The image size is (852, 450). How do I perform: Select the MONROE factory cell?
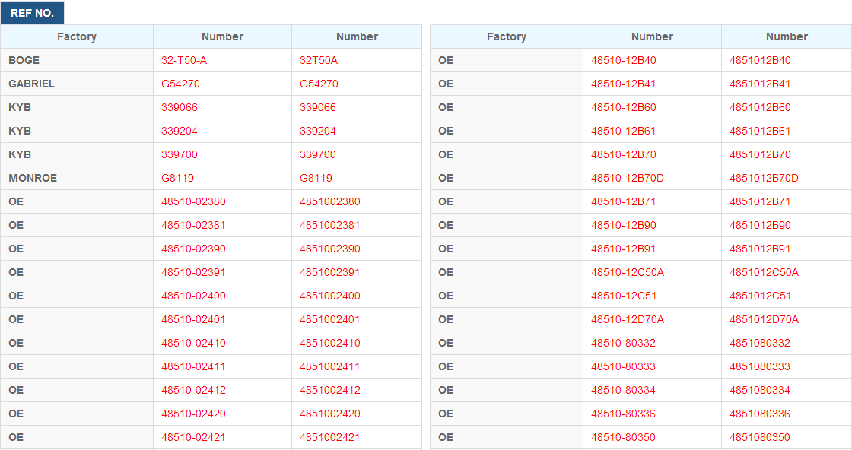point(77,178)
